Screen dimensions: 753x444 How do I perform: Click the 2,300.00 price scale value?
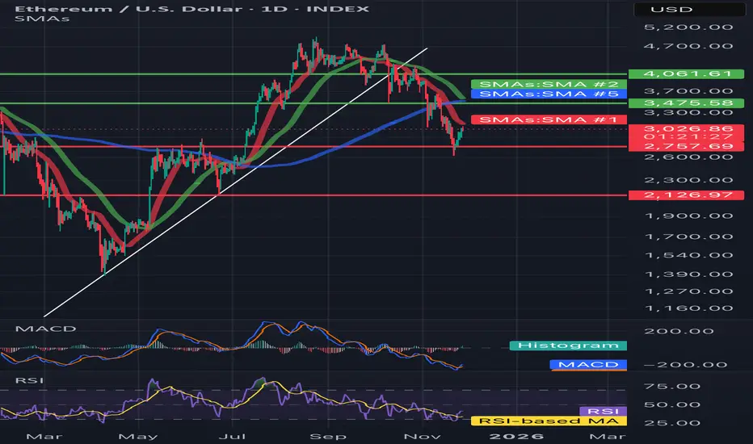(x=688, y=181)
